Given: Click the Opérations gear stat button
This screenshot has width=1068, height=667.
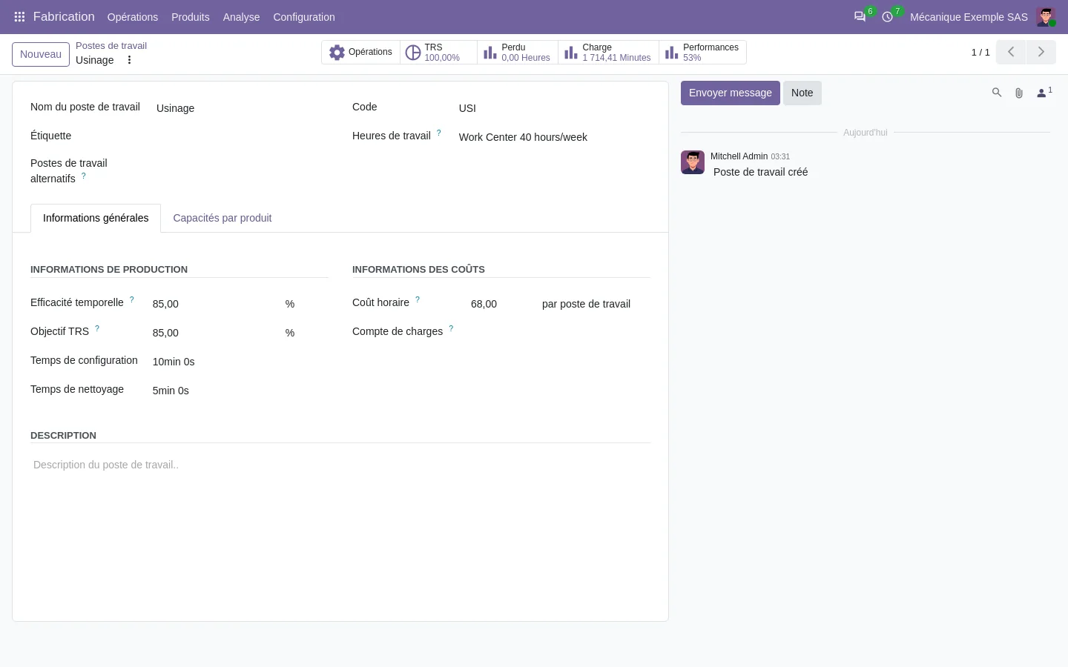Looking at the screenshot, I should [x=360, y=53].
